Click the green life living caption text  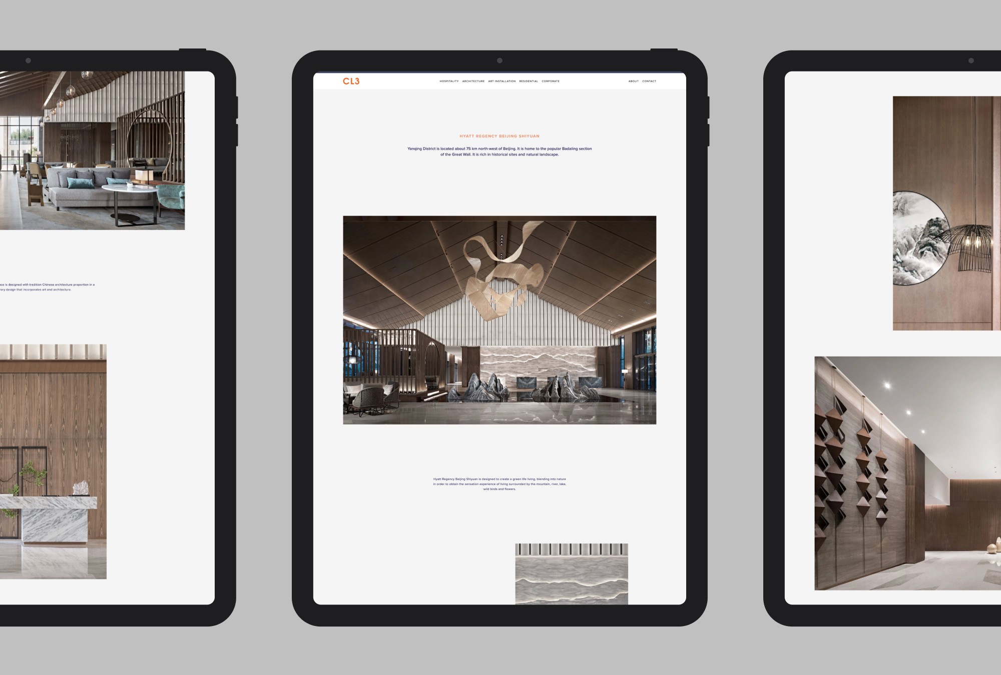pos(499,484)
